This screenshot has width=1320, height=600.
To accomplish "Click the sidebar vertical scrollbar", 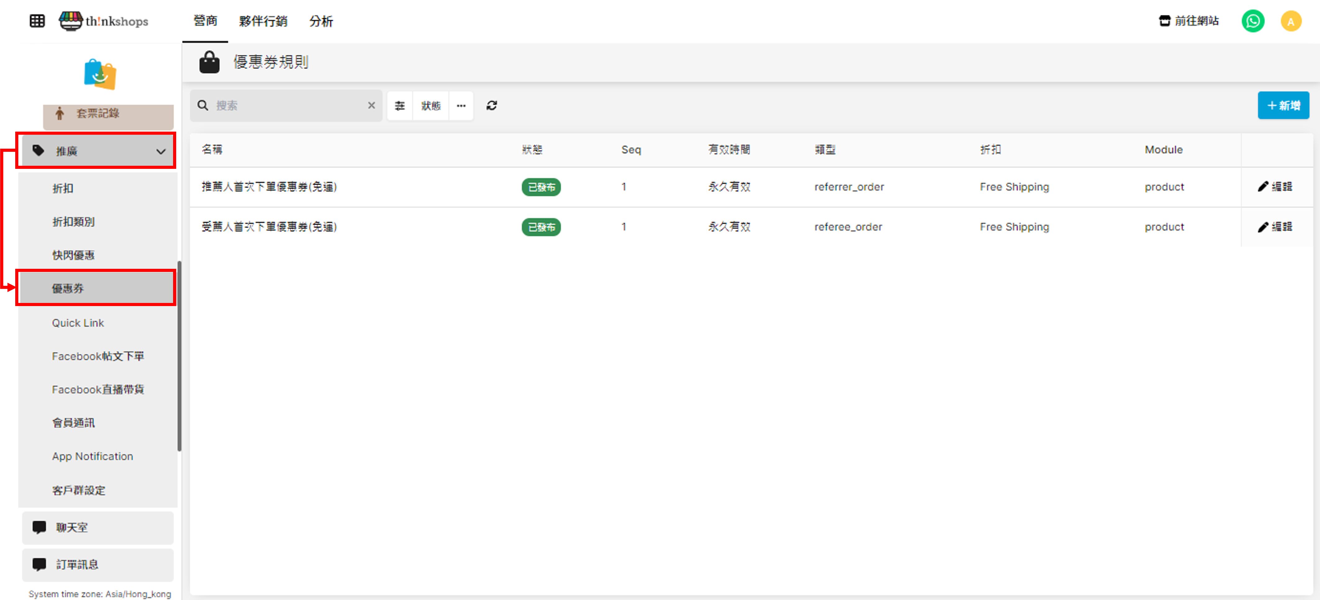I will [x=179, y=356].
